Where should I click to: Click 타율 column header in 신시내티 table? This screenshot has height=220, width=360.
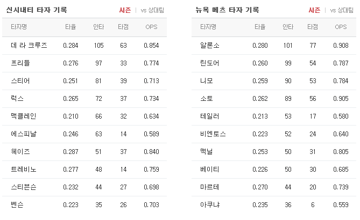[x=70, y=27]
